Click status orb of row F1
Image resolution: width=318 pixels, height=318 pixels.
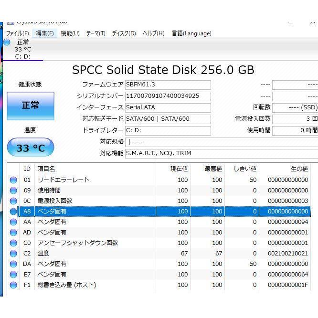[13, 285]
